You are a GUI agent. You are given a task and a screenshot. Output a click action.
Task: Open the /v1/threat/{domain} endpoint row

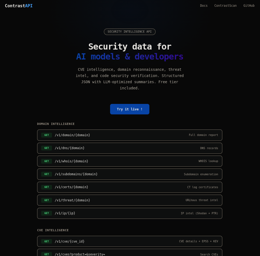click(130, 200)
